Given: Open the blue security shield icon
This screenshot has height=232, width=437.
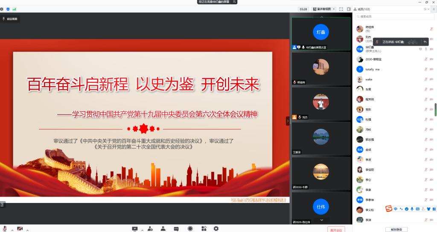Looking at the screenshot, I should [8, 9].
